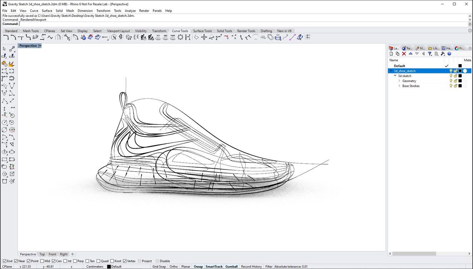This screenshot has width=473, height=269.
Task: Click the helix spiral curve icon in left sidebar
Action: [x=4, y=86]
